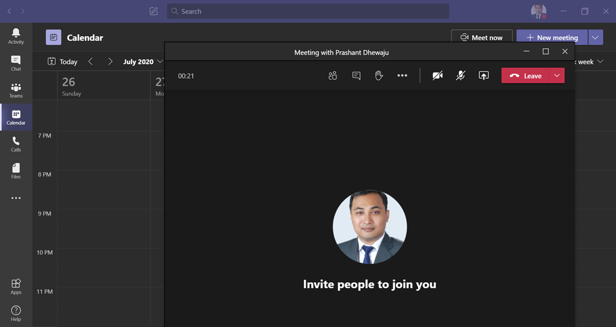Expand the Leave options dropdown arrow
The width and height of the screenshot is (616, 327).
557,76
